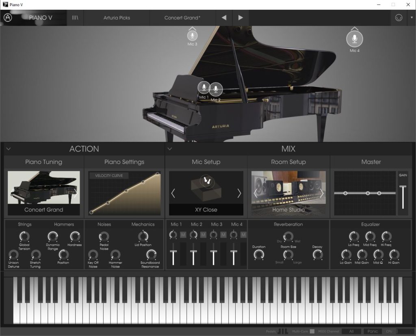This screenshot has width=416, height=336.
Task: Click the Soundboard Resonance knob
Action: point(151,254)
